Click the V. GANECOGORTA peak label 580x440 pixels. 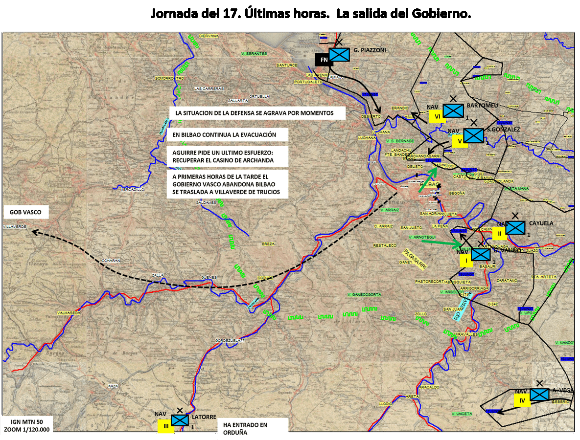pyautogui.click(x=364, y=294)
